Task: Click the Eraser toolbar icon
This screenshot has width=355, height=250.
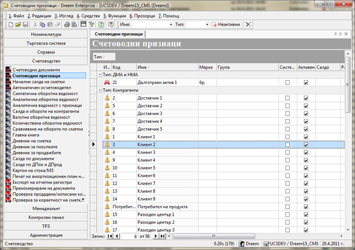Action: click(x=57, y=25)
